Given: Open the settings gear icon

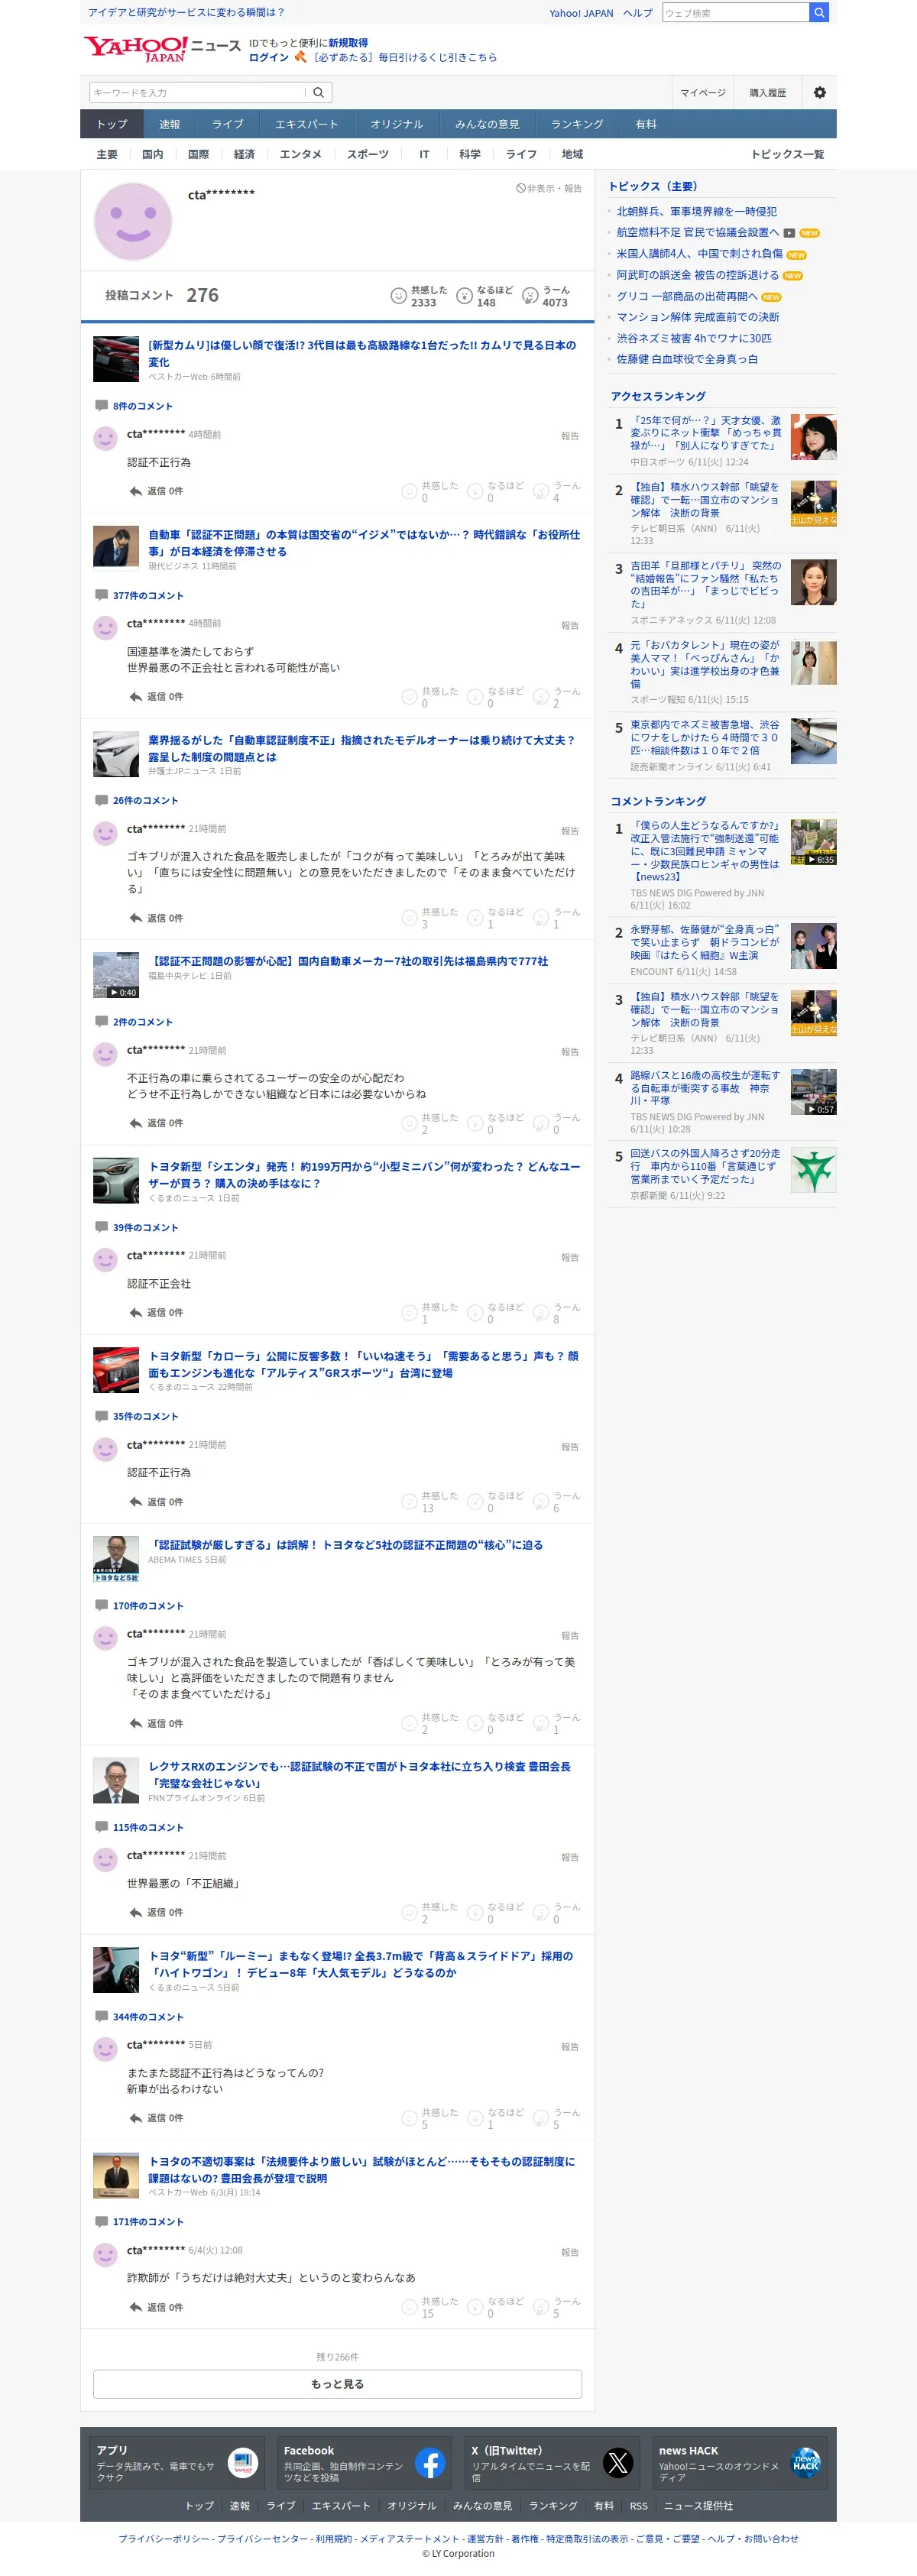Looking at the screenshot, I should [x=820, y=93].
